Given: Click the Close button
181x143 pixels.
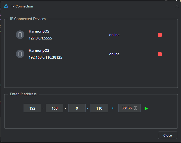Looking at the screenshot, I should pos(168,135).
